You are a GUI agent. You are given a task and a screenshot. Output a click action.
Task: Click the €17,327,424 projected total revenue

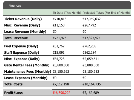tap(92, 38)
